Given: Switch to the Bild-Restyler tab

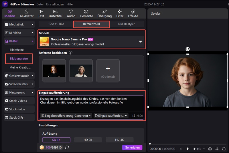Looking at the screenshot, I should pyautogui.click(x=126, y=24).
